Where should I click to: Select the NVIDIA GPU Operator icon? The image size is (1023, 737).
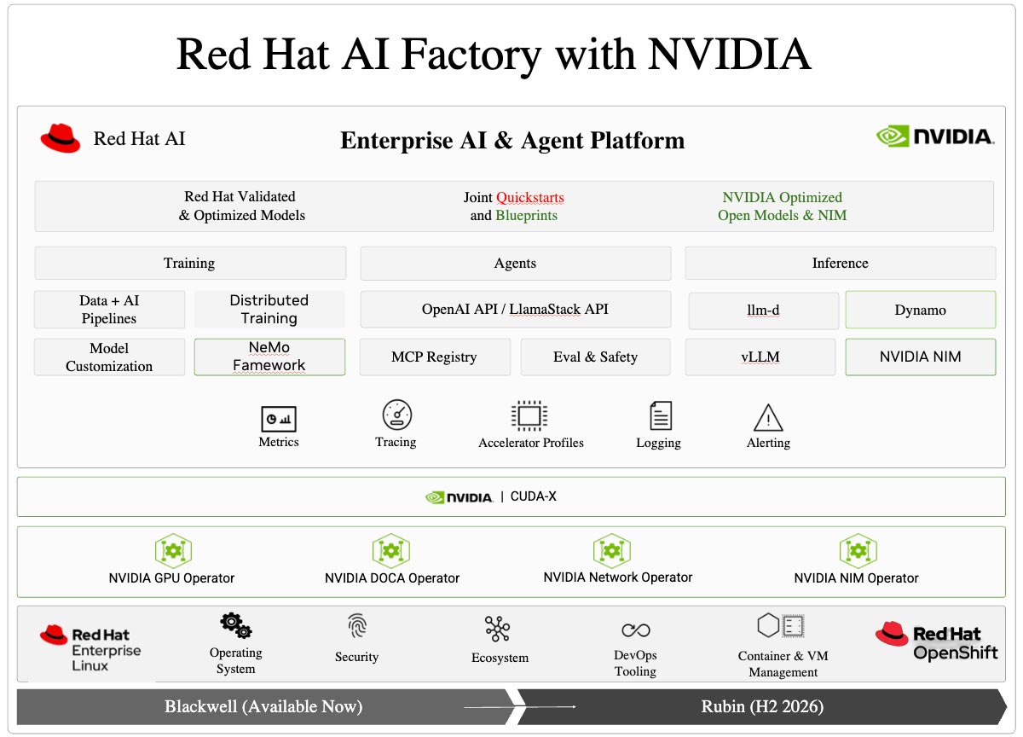click(172, 551)
